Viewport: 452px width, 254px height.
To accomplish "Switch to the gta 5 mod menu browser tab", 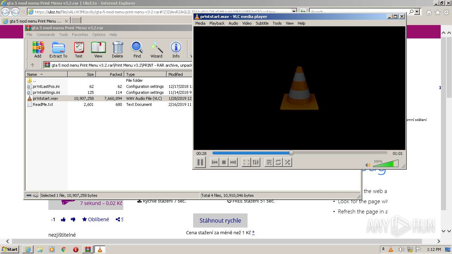I will (35, 21).
